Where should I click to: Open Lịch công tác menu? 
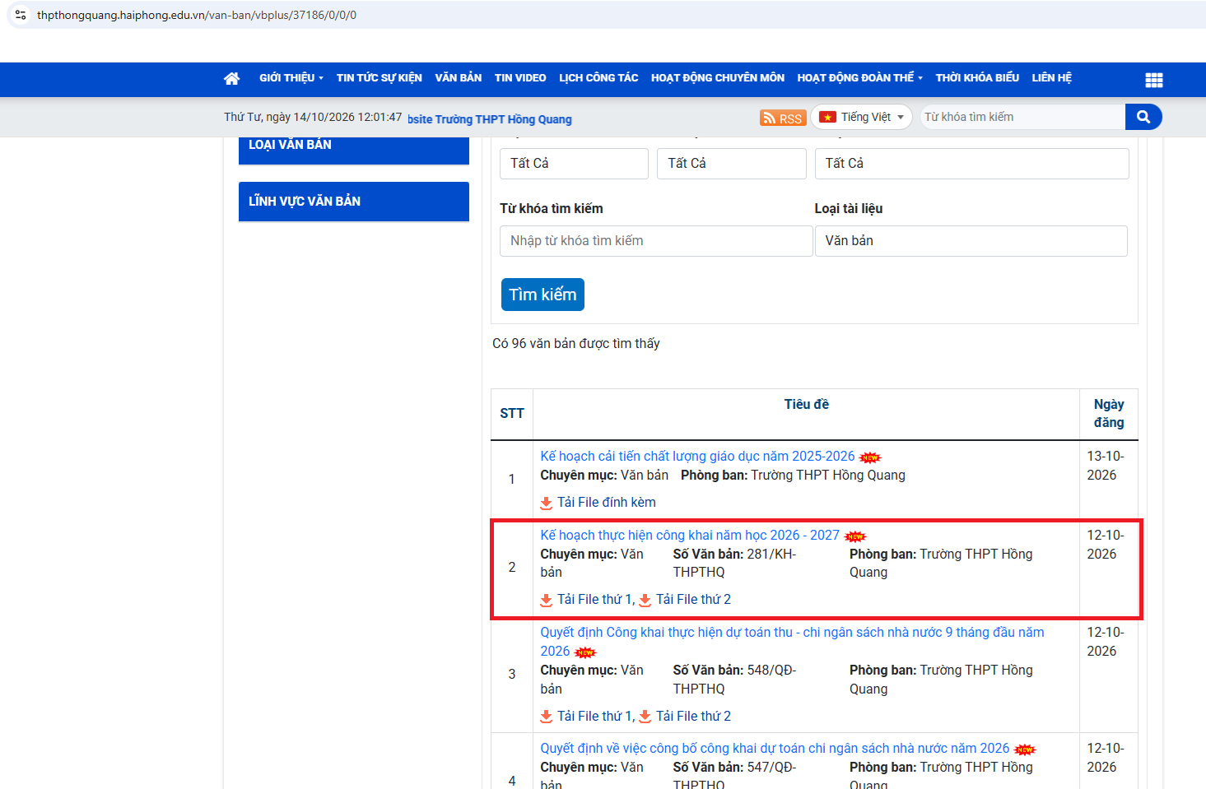(598, 78)
